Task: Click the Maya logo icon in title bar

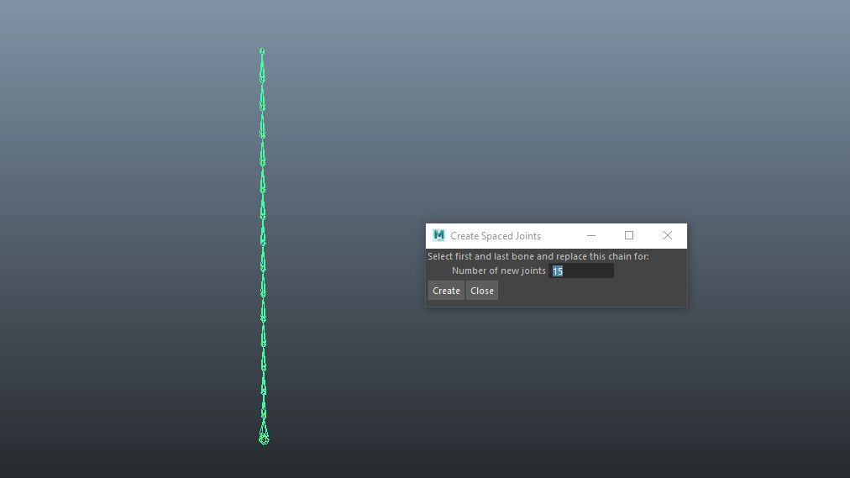Action: click(438, 235)
